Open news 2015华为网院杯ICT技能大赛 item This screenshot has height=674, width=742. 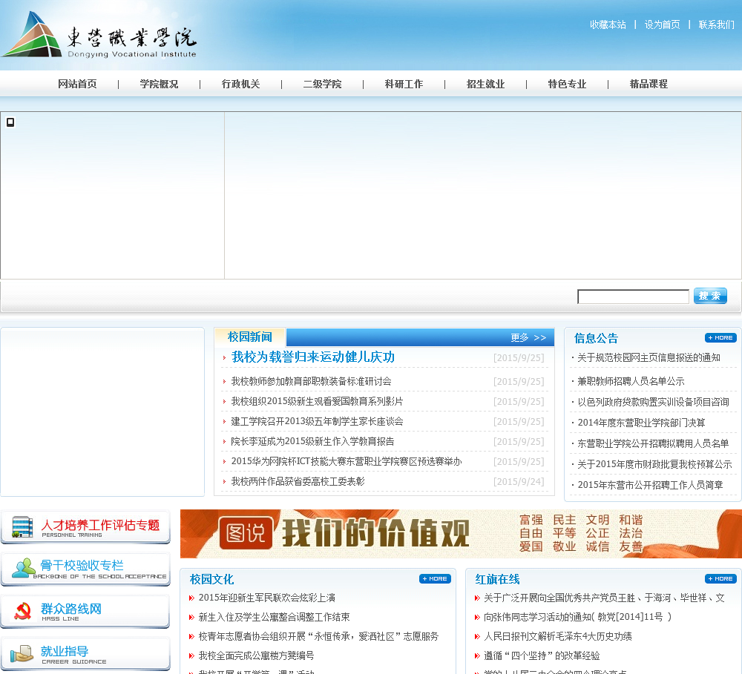(347, 462)
